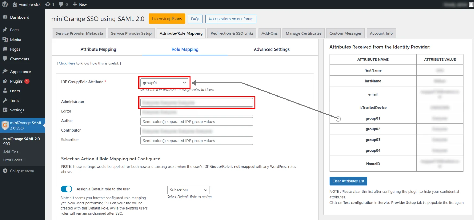Focus the Subscriber group values field
The width and height of the screenshot is (474, 220).
pos(196,141)
